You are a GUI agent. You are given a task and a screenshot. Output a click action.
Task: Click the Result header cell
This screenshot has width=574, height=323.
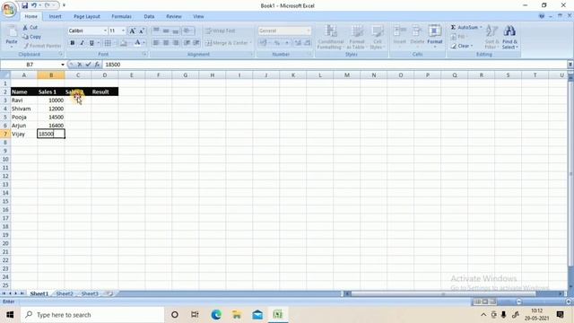click(x=105, y=92)
